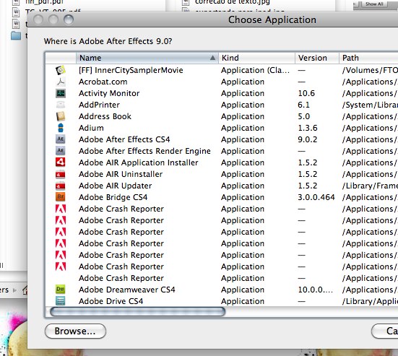
Task: Select the row named Acrobat.com
Action: point(222,82)
